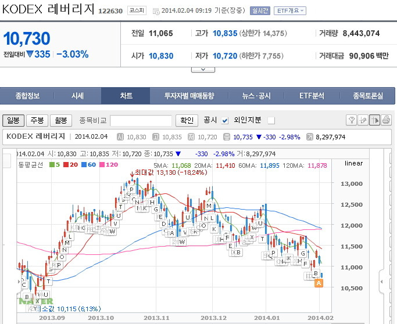
Task: Click the blue 60-day MA swatch
Action: (84, 165)
